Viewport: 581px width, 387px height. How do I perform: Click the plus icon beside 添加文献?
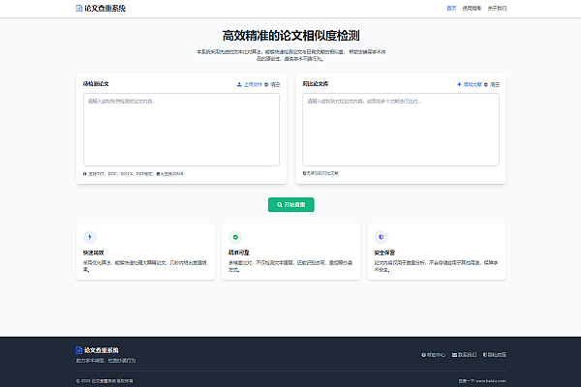point(459,84)
